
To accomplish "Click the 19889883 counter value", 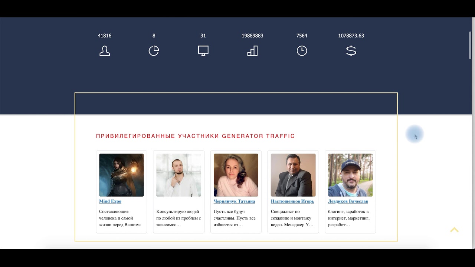I will coord(252,36).
